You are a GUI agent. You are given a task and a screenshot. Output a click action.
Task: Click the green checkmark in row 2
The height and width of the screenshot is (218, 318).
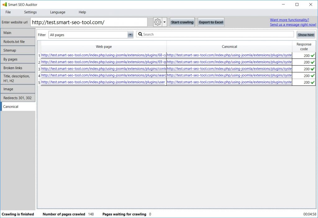tap(312, 62)
